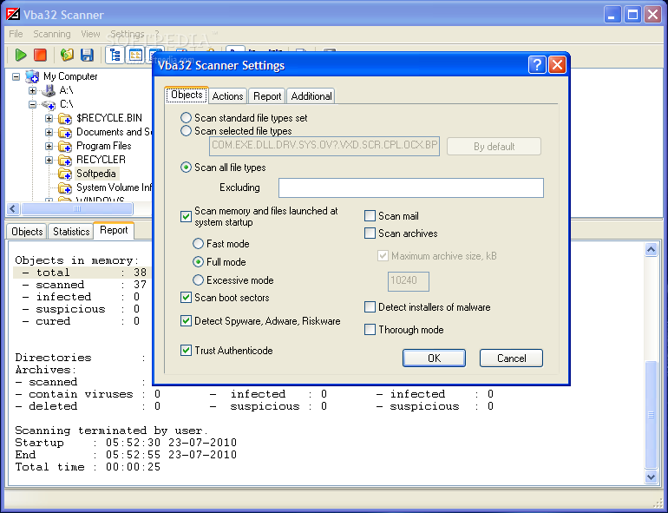Toggle the tree view toolbar icon
Screen dimensions: 668x513
point(115,55)
